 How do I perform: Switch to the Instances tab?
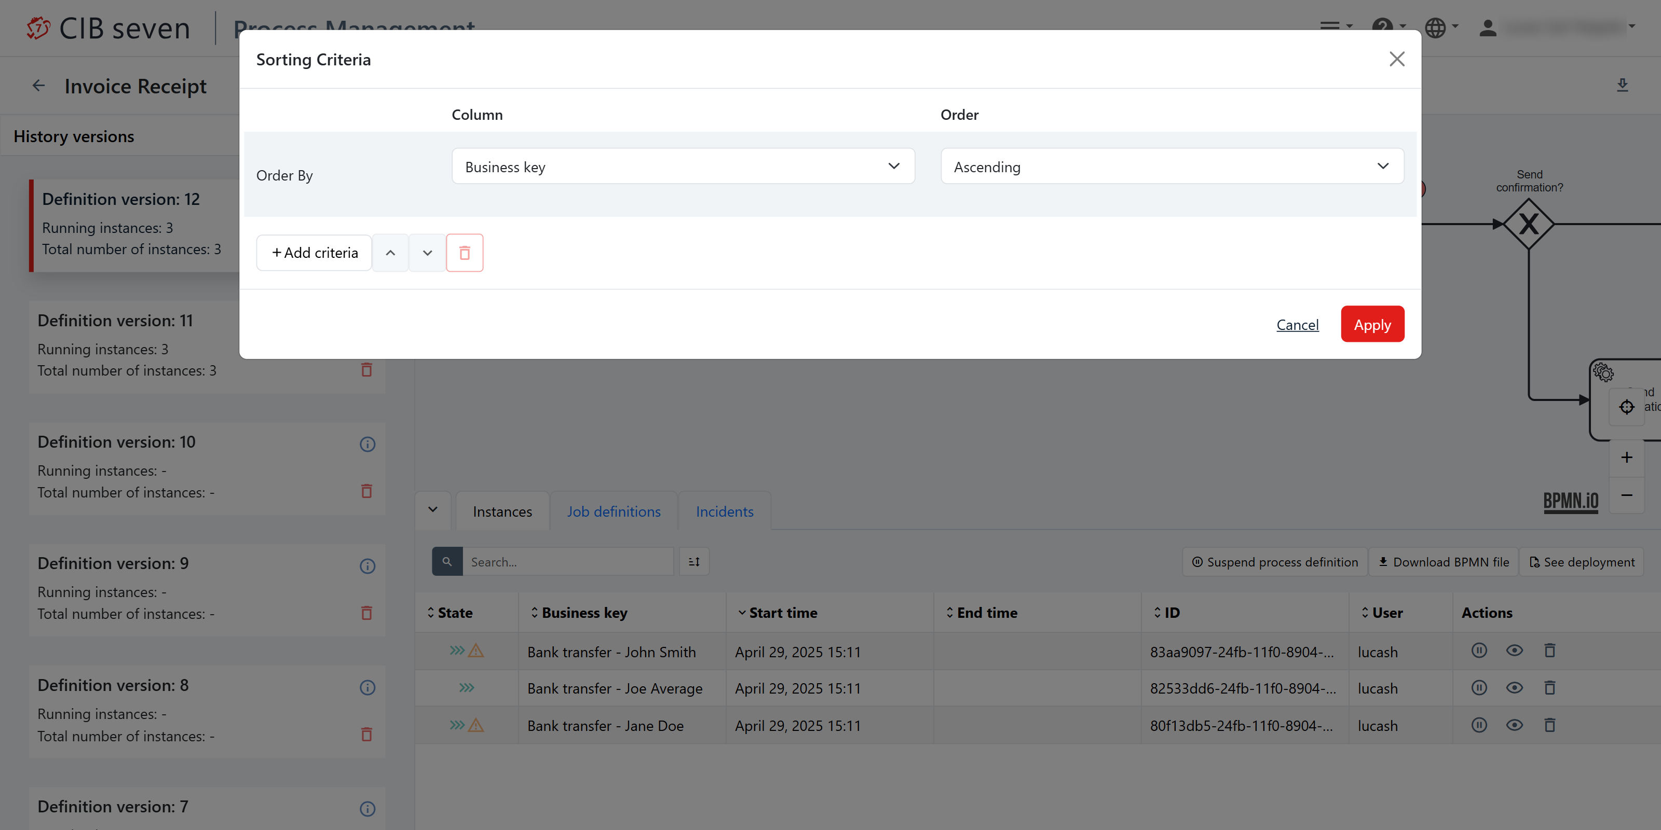point(502,511)
